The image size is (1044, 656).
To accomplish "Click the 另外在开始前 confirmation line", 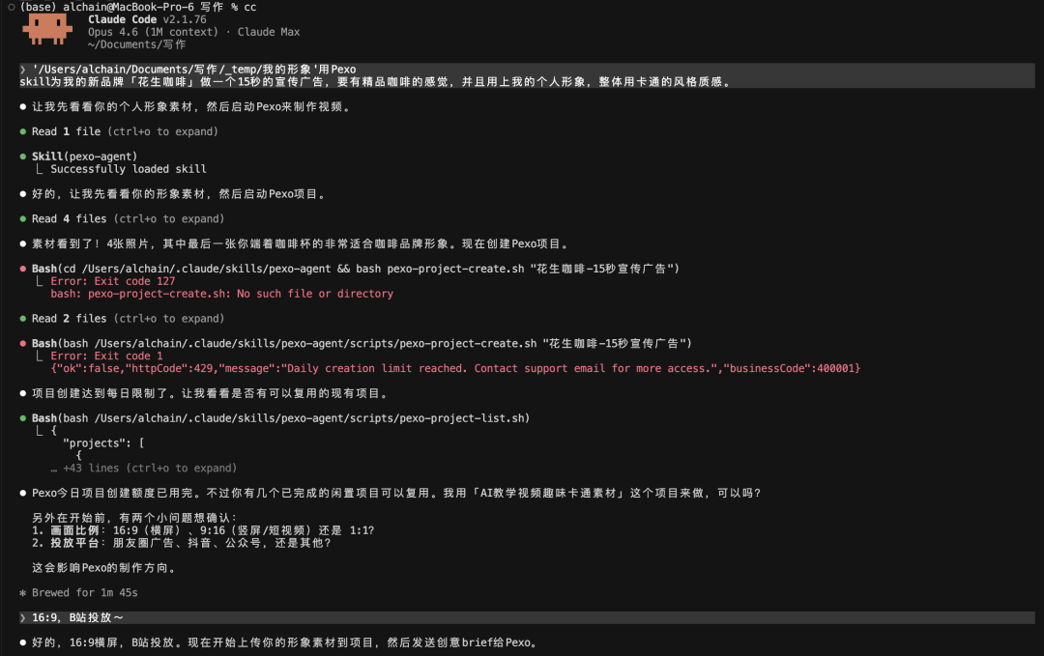I will pos(134,518).
